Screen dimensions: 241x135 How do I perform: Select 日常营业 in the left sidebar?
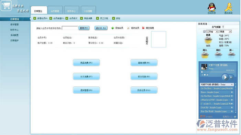(x=15, y=19)
